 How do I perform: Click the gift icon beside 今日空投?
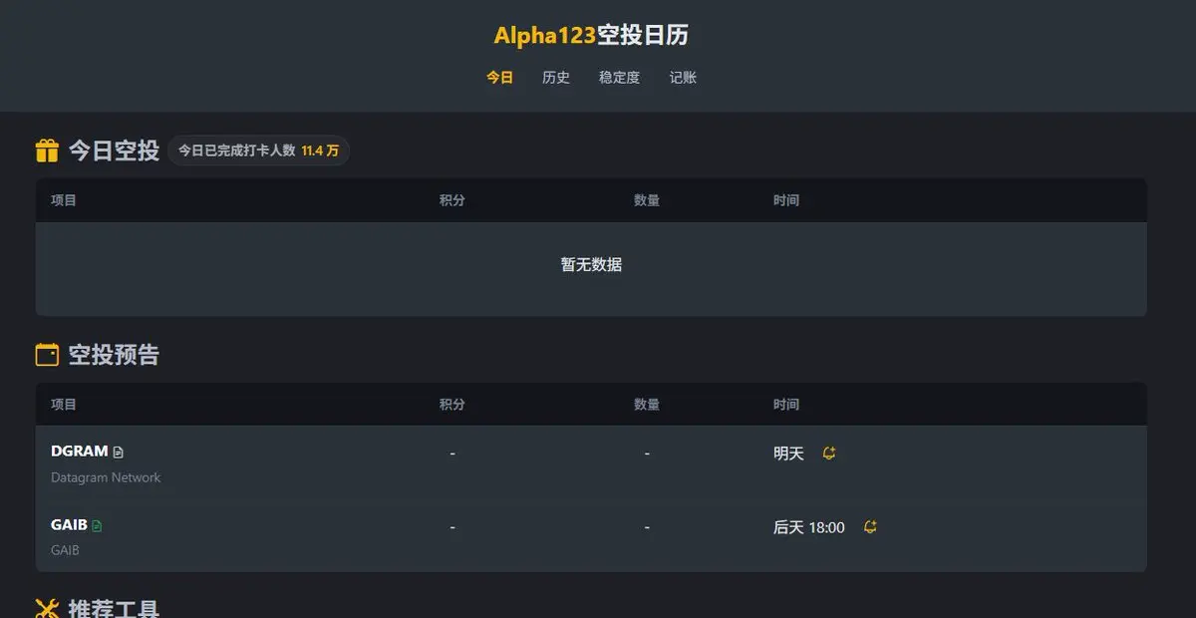point(47,151)
